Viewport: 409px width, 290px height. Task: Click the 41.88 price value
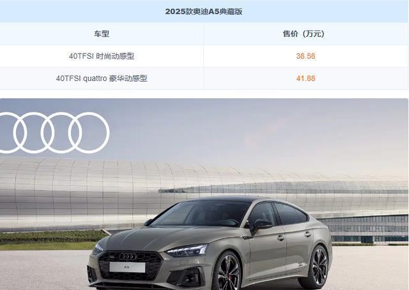coord(305,78)
